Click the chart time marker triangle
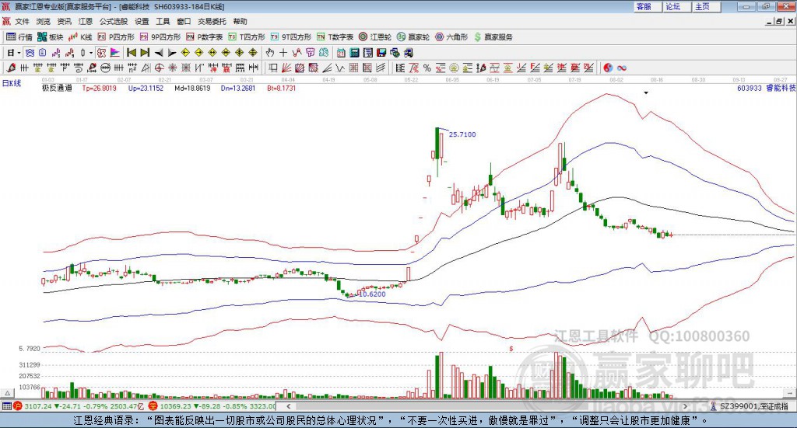 click(646, 93)
